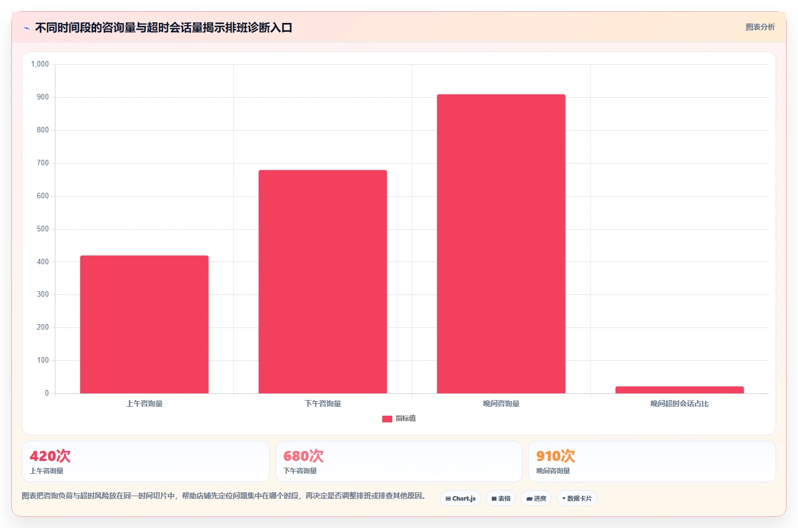Select the Chart.js tag chip

point(461,498)
